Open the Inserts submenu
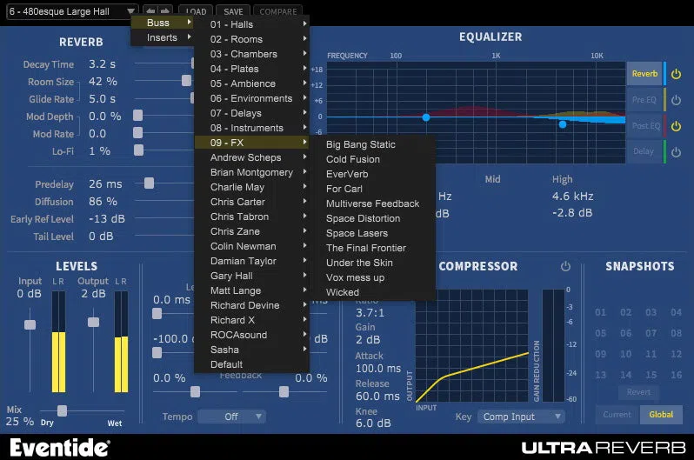The width and height of the screenshot is (694, 460). click(162, 37)
